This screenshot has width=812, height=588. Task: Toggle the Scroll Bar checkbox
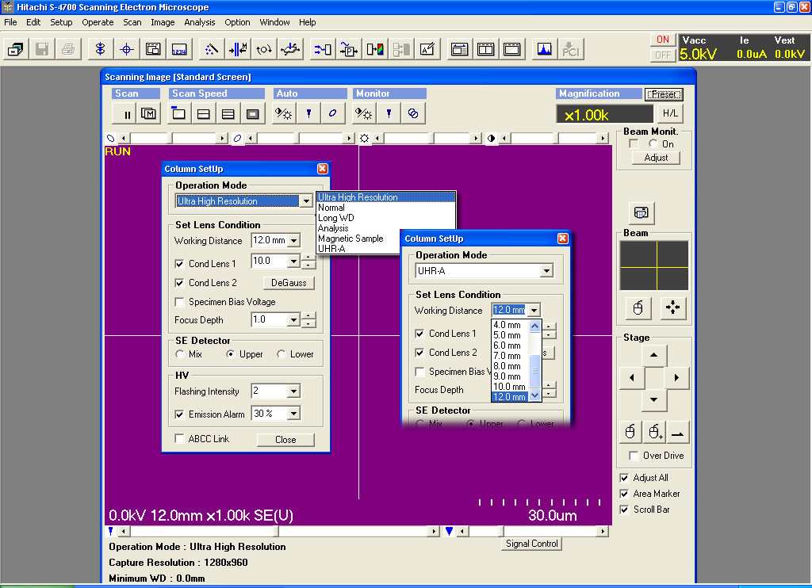[625, 510]
